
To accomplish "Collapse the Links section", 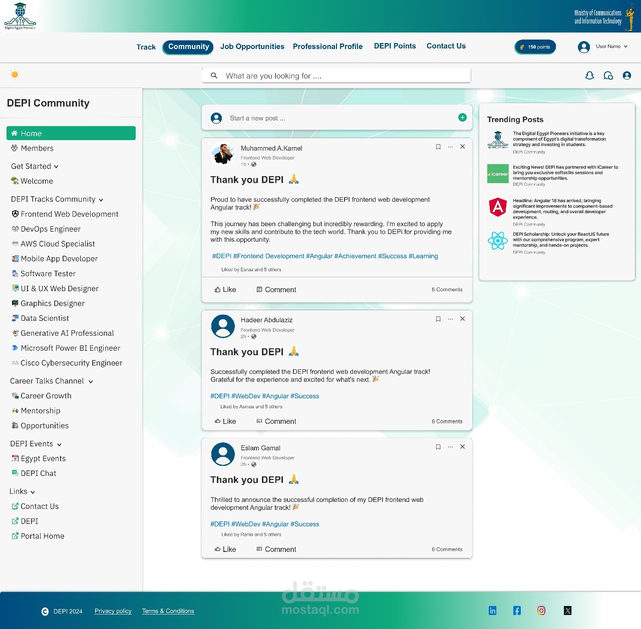I will (x=33, y=492).
